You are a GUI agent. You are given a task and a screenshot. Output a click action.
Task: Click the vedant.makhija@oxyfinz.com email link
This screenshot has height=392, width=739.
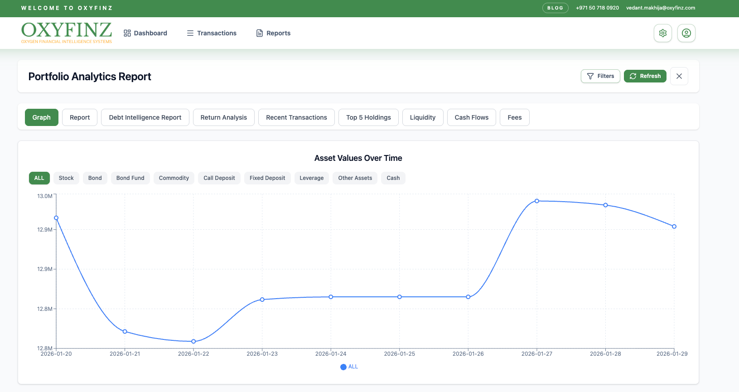pyautogui.click(x=661, y=8)
